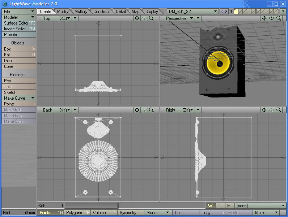Go to the previous layer bank arrow
The width and height of the screenshot is (288, 217).
(222, 12)
